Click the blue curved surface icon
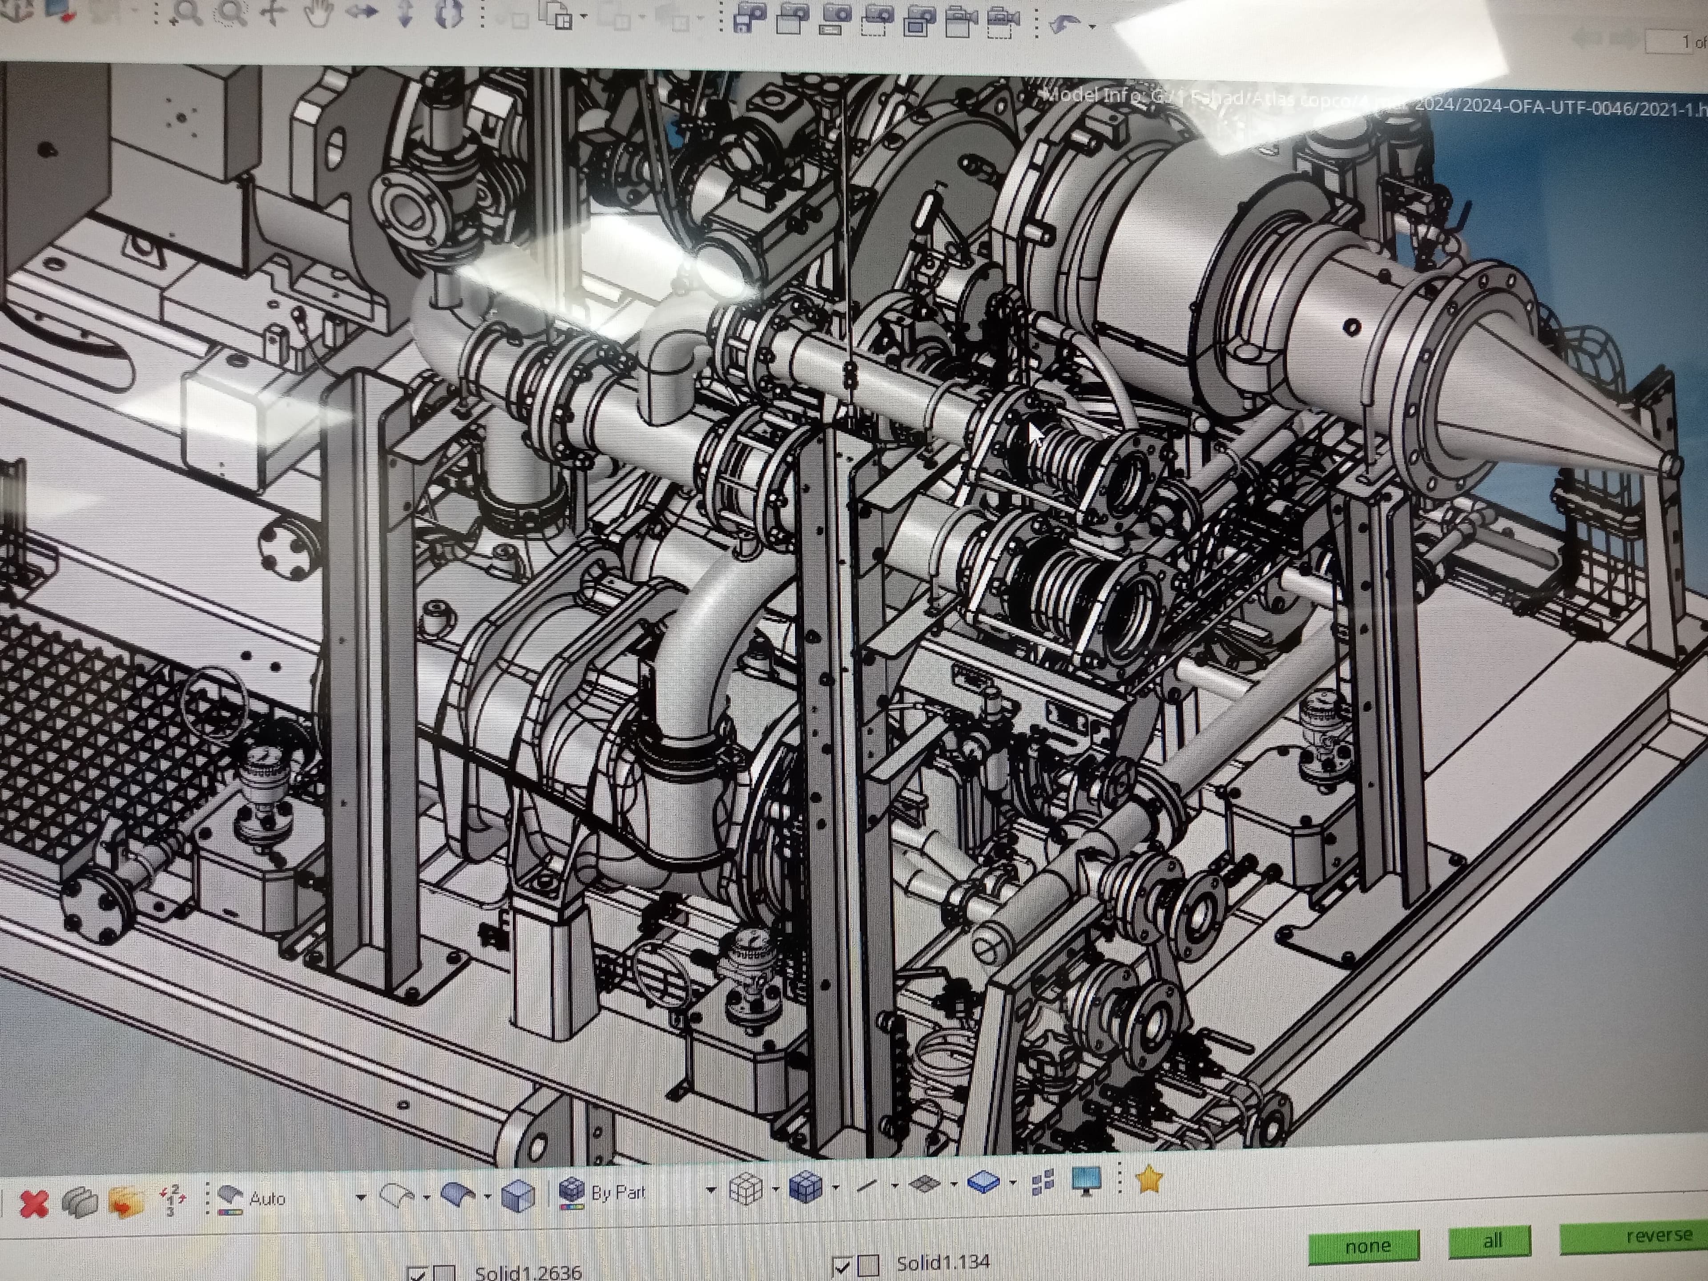The width and height of the screenshot is (1708, 1281). [x=457, y=1195]
